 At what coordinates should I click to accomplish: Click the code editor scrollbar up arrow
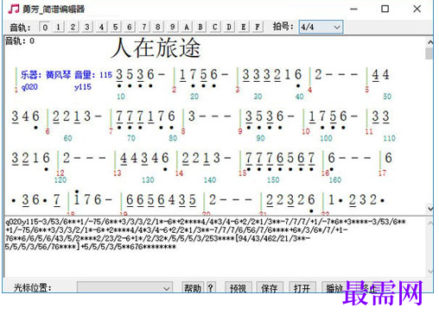pos(429,223)
